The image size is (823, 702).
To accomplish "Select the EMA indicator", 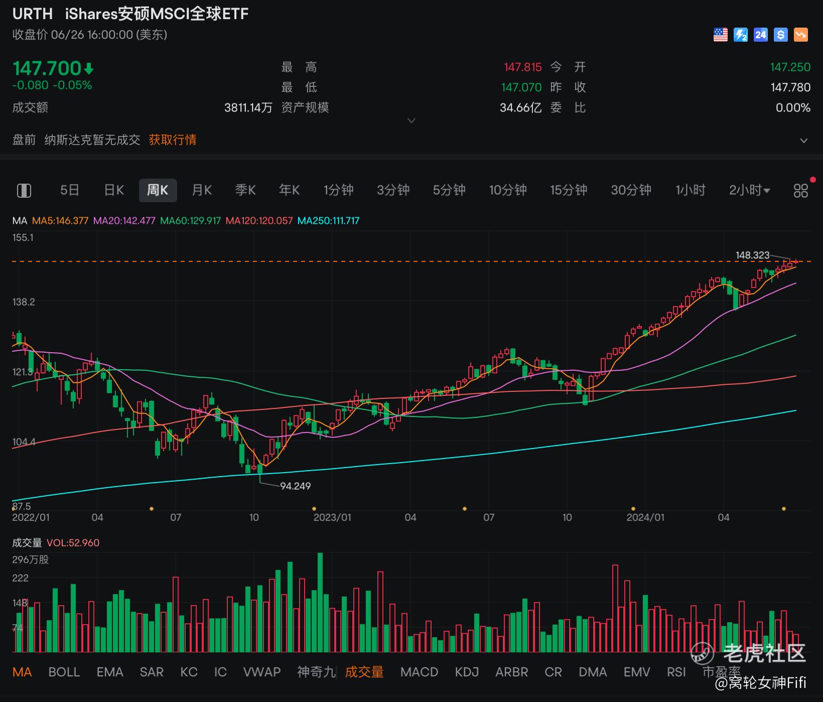I will click(110, 672).
